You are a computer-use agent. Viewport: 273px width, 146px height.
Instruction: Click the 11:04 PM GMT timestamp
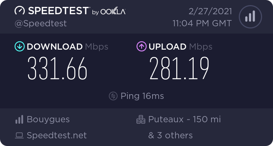coord(202,23)
